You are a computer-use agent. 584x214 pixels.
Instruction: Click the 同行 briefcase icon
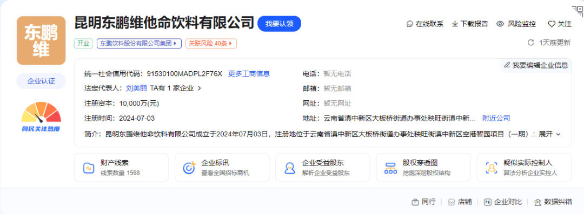(415, 202)
